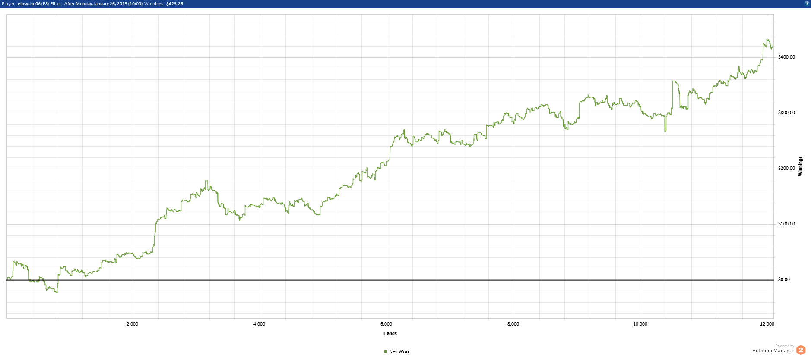Click the elpsycho06 (PS) player name

[33, 3]
